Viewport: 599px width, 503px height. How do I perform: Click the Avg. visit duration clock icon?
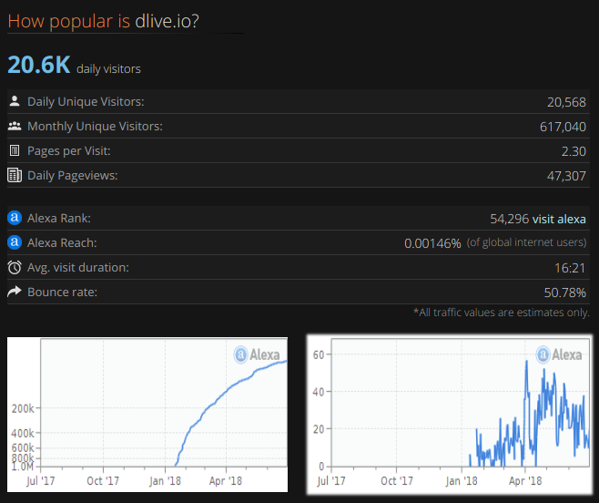point(15,267)
